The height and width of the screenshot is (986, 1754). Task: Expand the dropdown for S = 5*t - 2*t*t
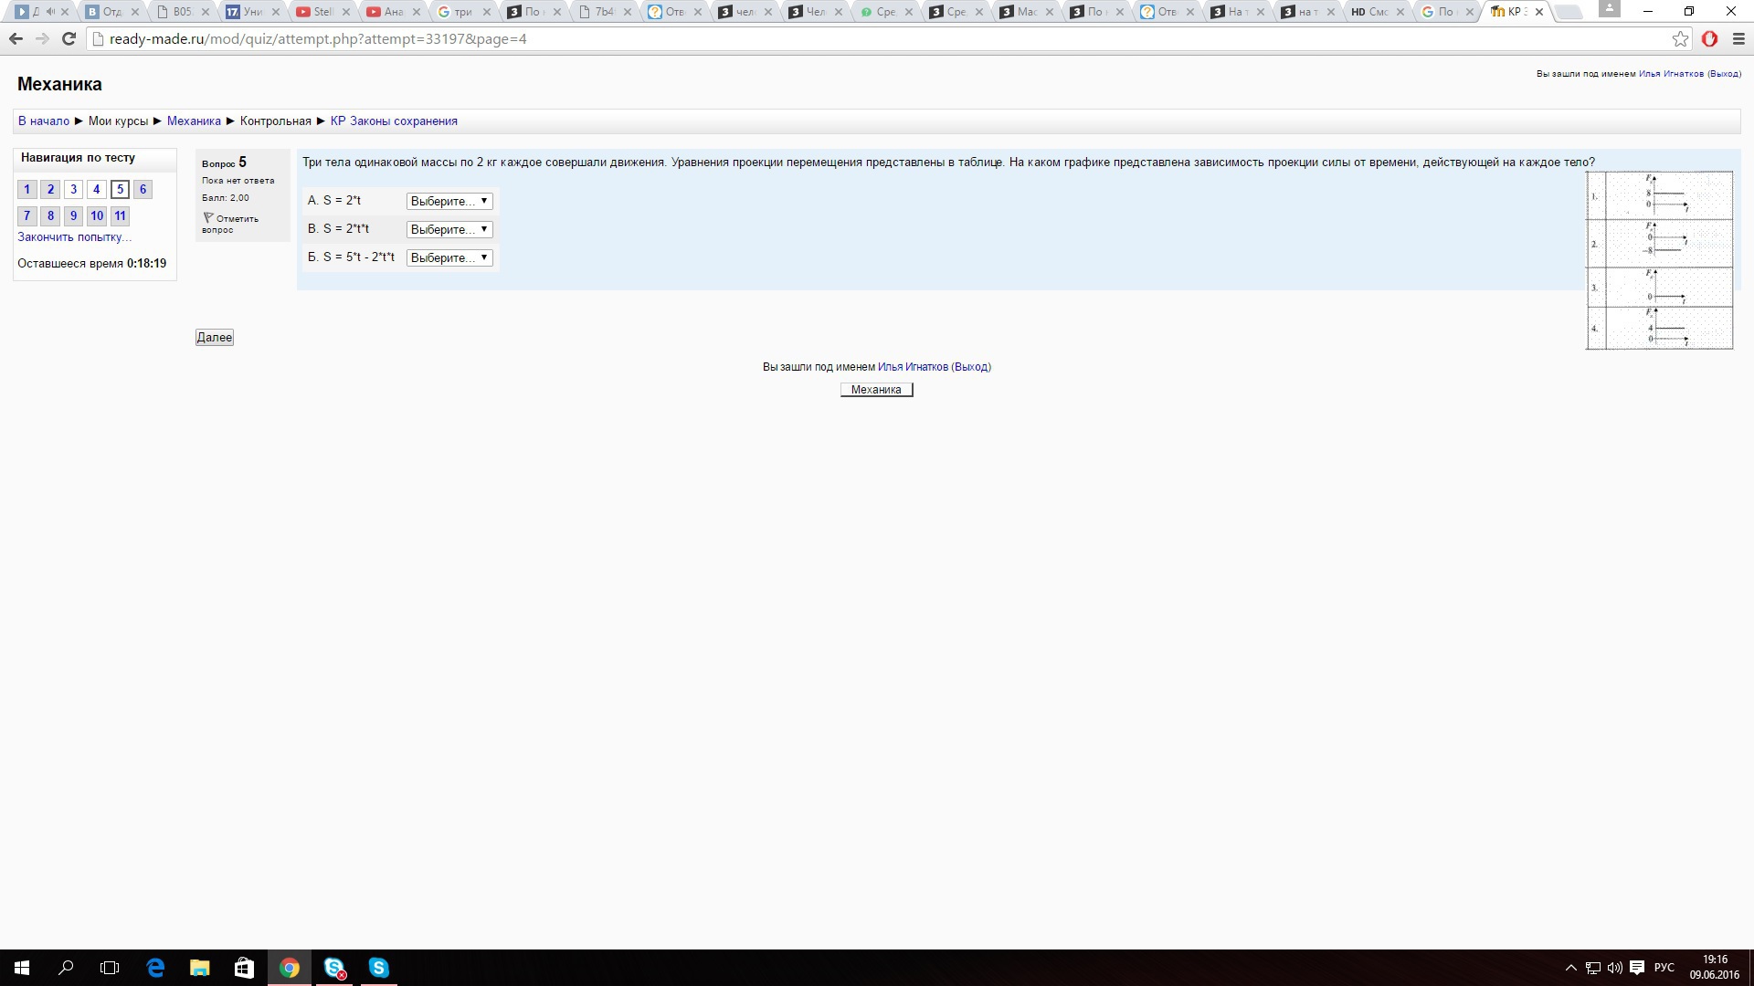pyautogui.click(x=449, y=257)
